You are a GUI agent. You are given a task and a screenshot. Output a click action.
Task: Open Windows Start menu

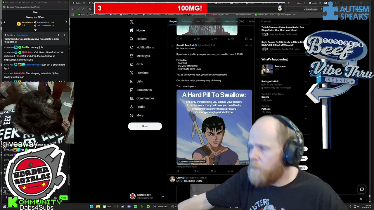point(91,206)
